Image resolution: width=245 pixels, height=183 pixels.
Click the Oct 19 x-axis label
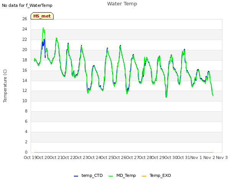[x=30, y=157]
